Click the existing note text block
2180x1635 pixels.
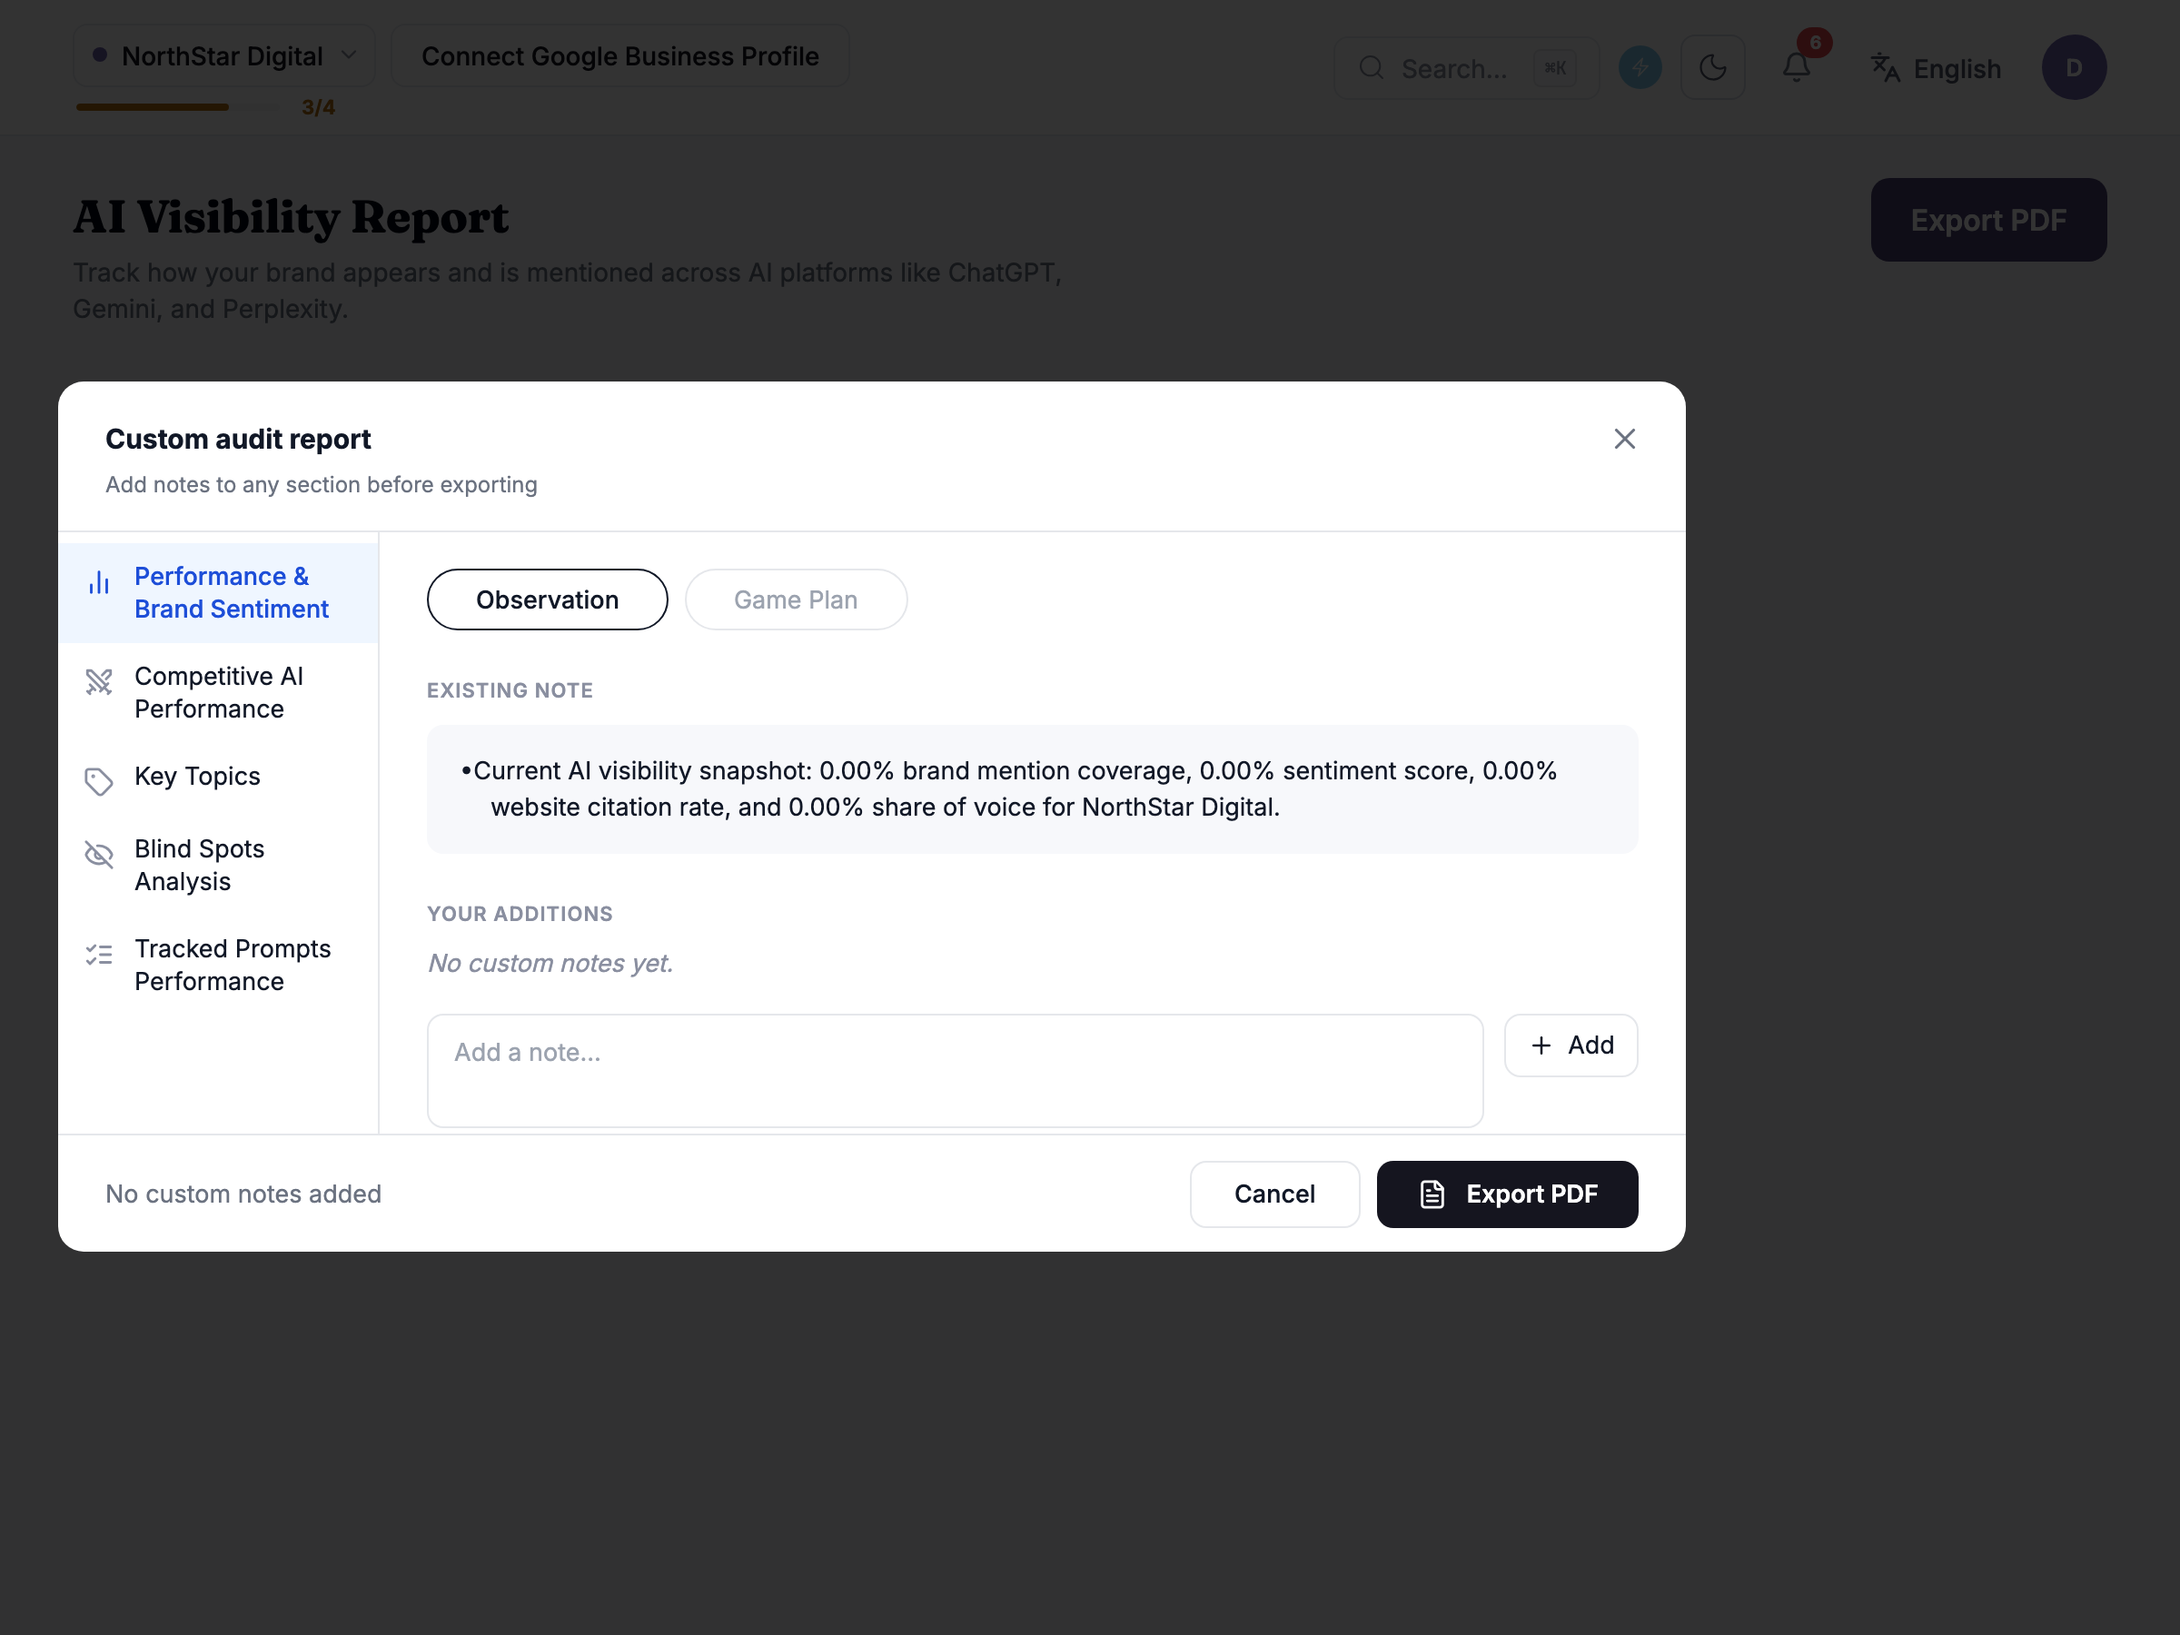1032,788
